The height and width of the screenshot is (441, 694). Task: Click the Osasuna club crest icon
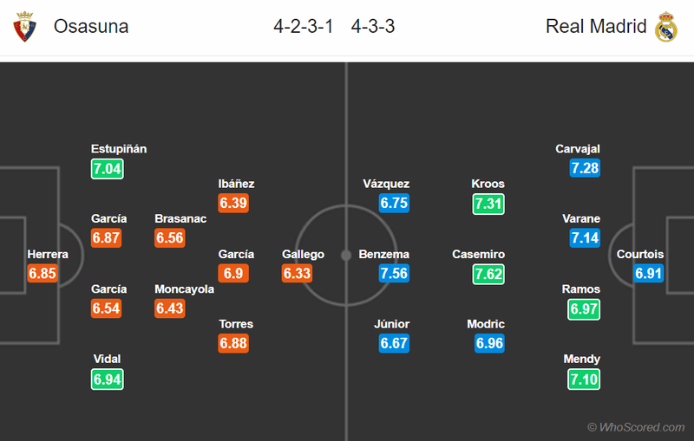(26, 27)
